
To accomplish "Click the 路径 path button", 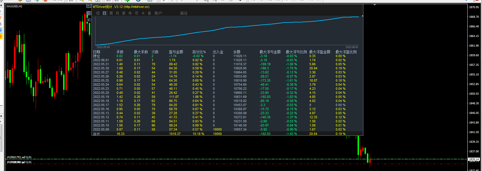I will point(184,13).
